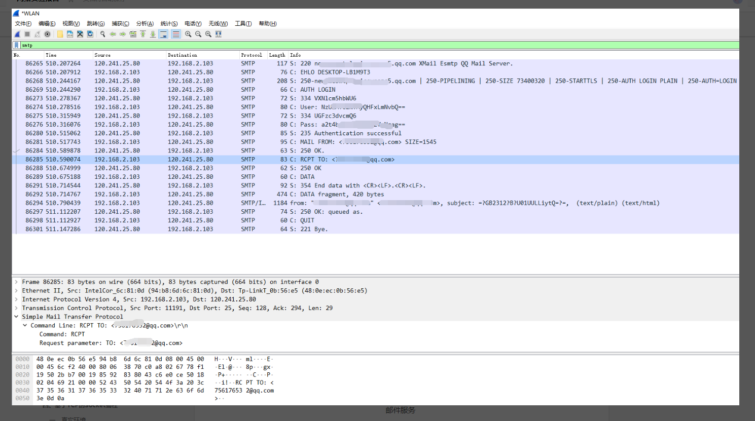Zoom in on the packet list text
Screen dimensions: 755x421
pos(188,34)
